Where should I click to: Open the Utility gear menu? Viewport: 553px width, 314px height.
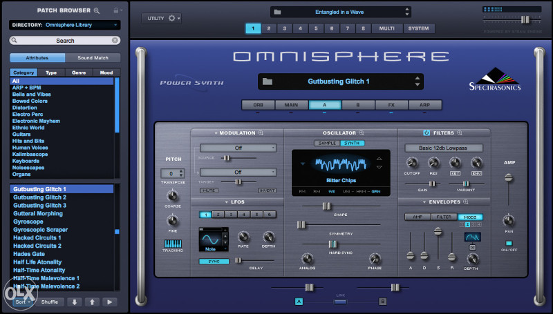click(x=171, y=18)
